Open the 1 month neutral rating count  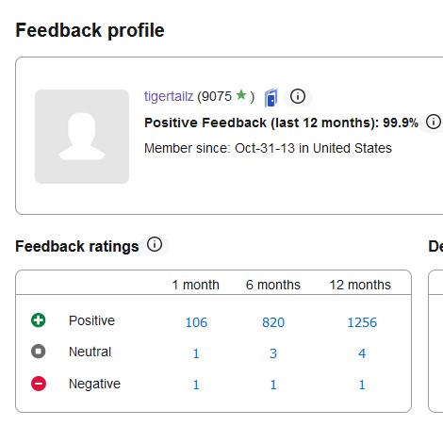(196, 353)
